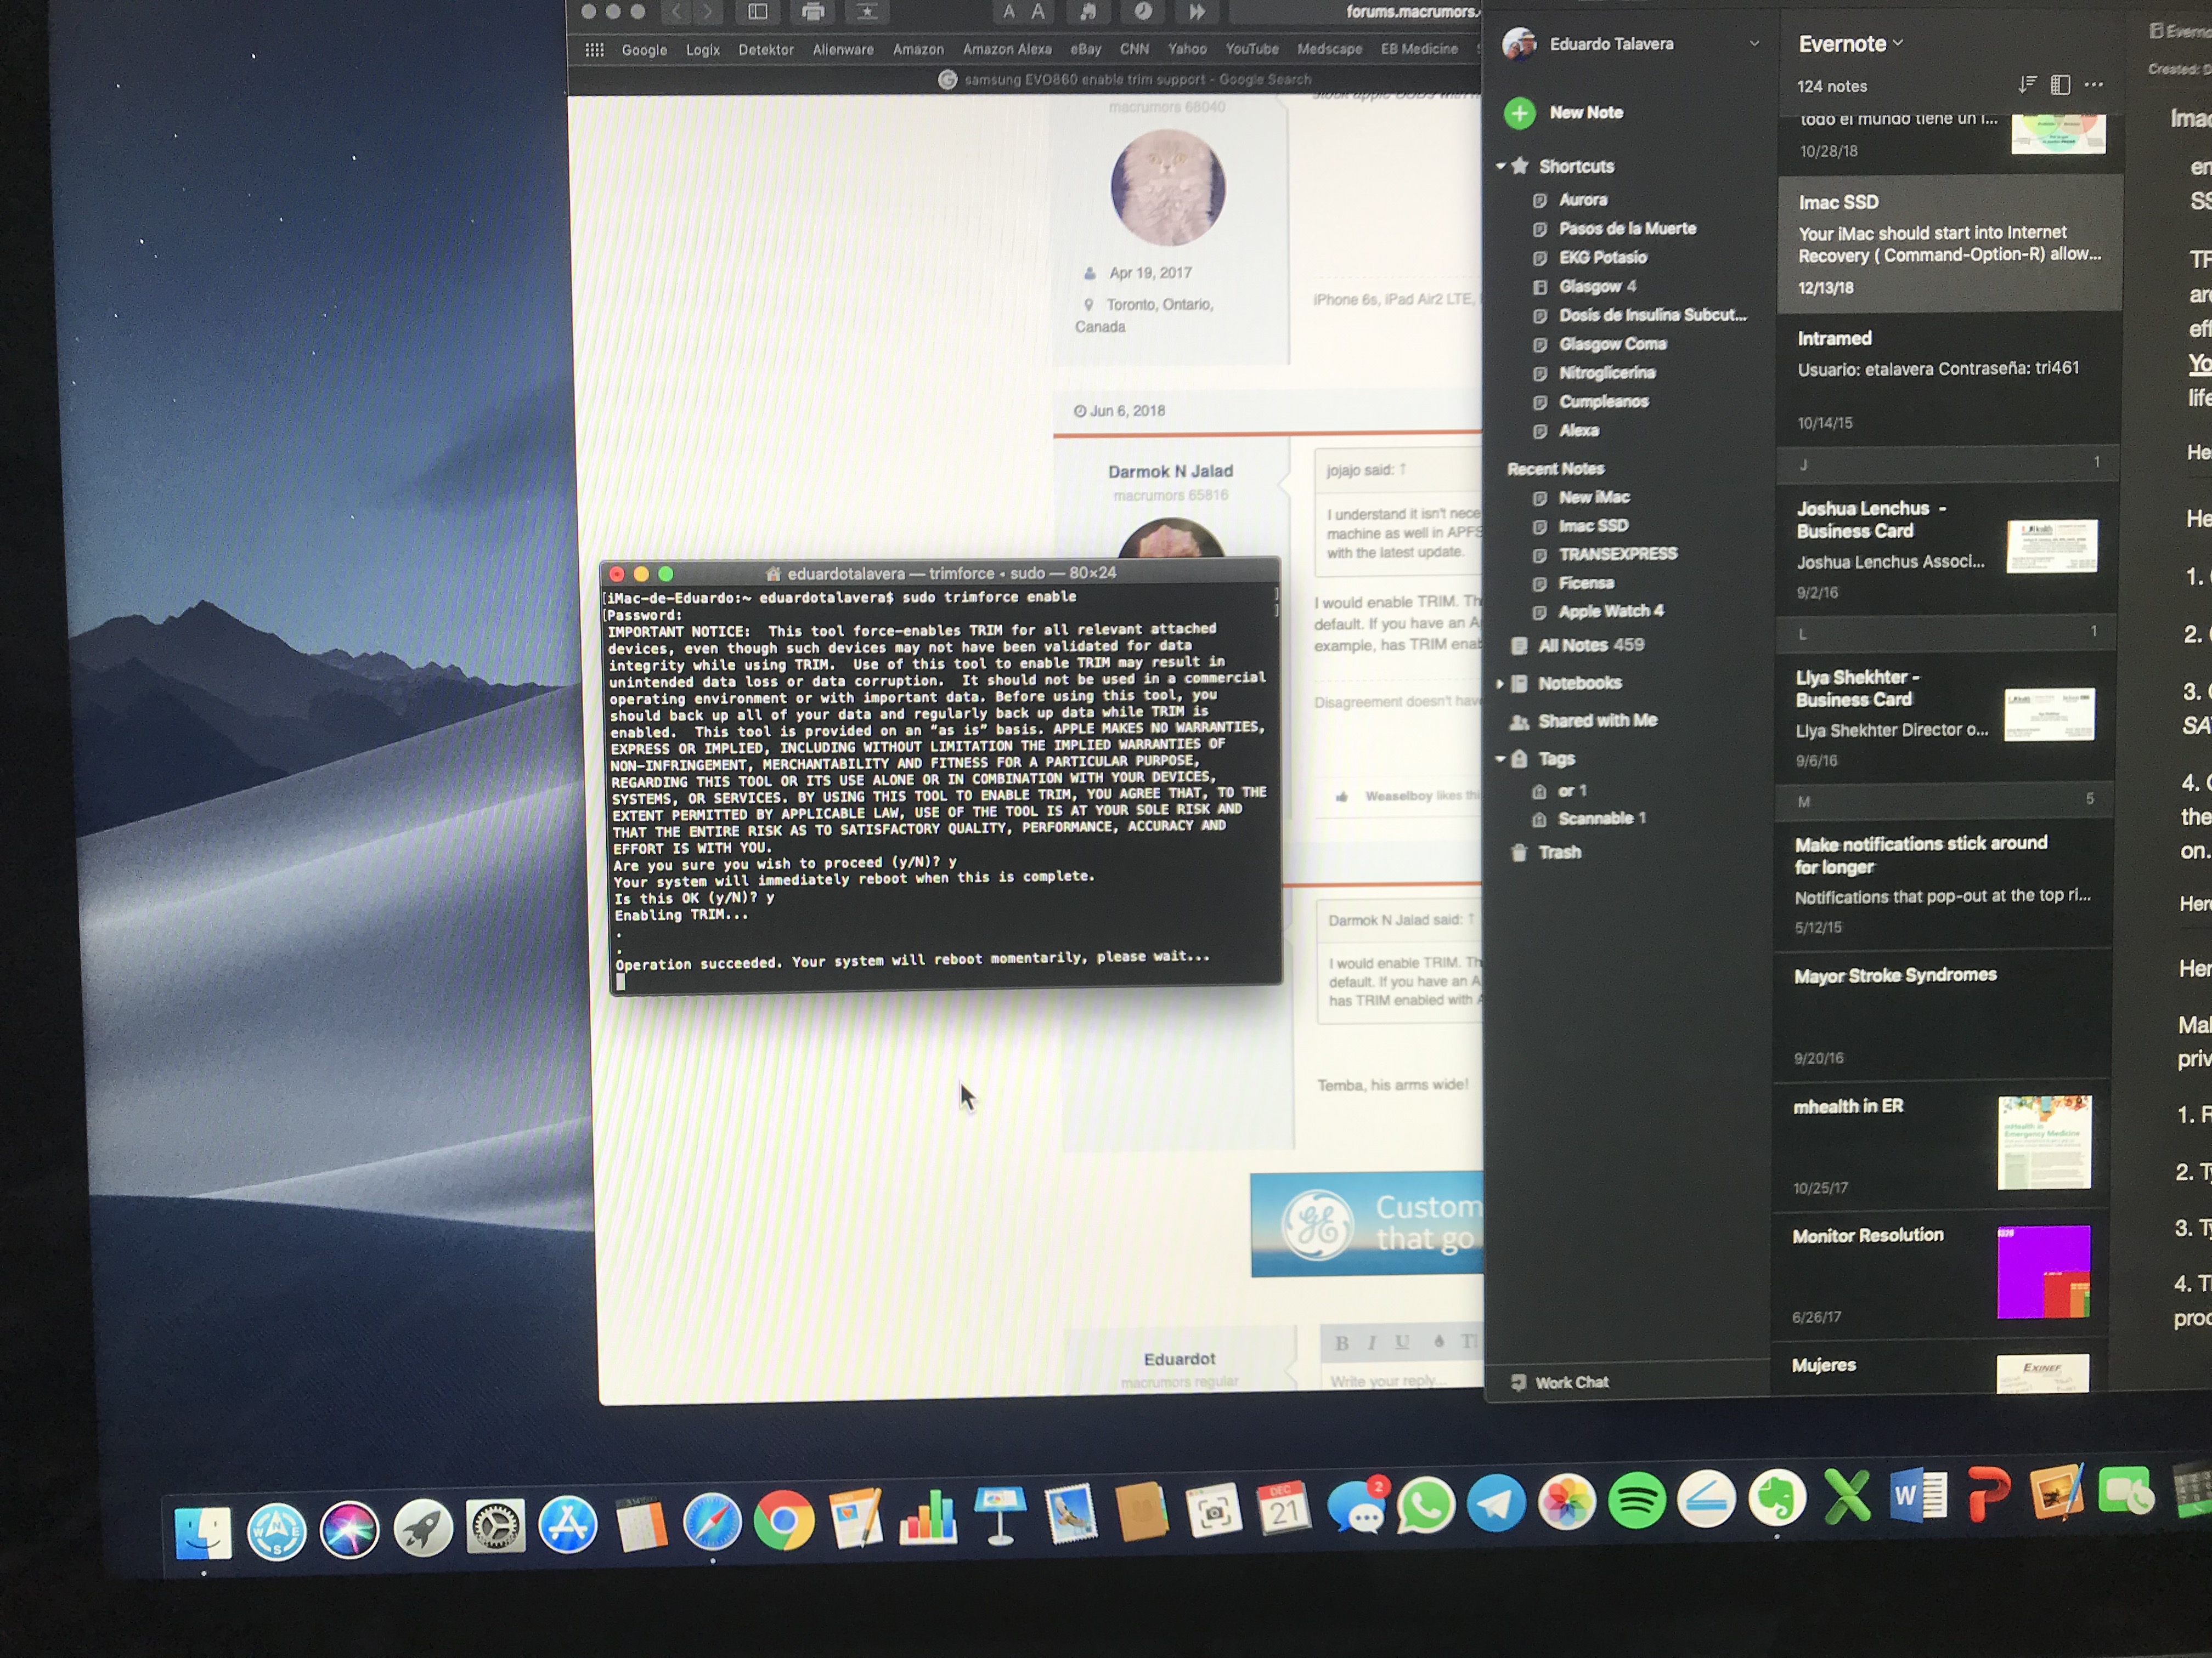This screenshot has width=2212, height=1658.
Task: Open Evernote elephant icon in dock
Action: click(1776, 1497)
